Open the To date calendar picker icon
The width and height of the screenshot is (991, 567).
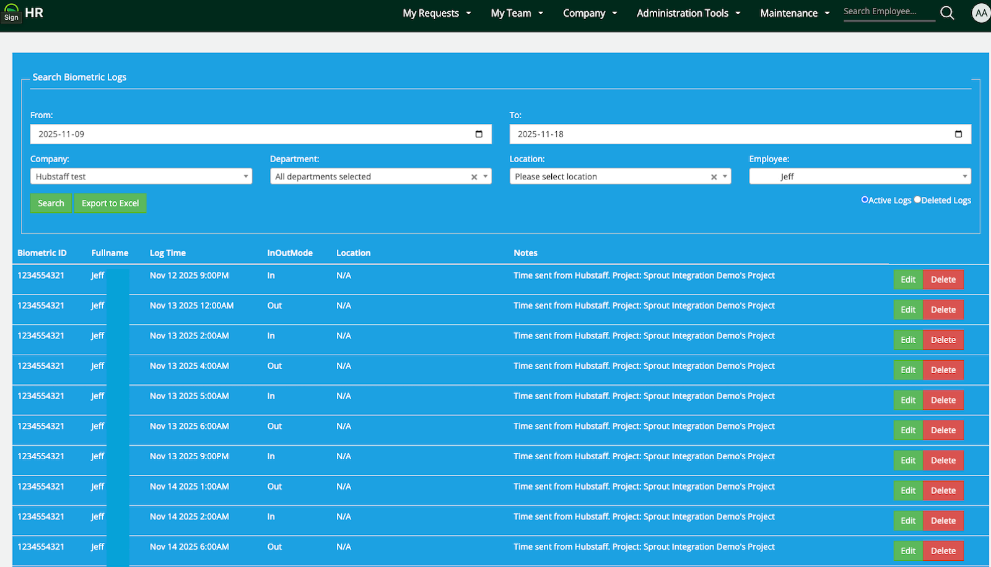(x=958, y=134)
